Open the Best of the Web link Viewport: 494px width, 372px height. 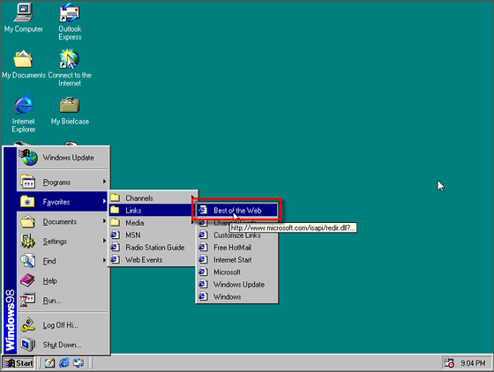[x=237, y=210]
